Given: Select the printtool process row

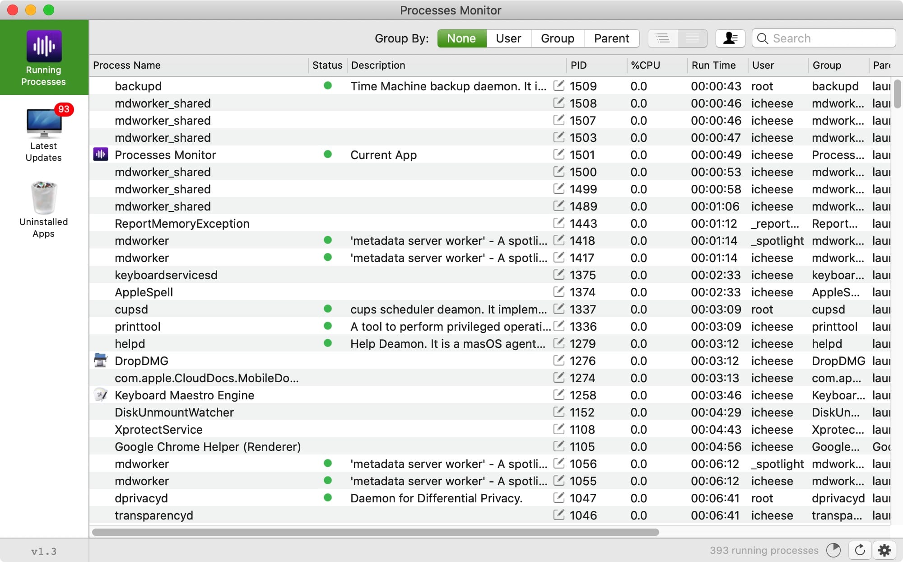Looking at the screenshot, I should point(490,327).
